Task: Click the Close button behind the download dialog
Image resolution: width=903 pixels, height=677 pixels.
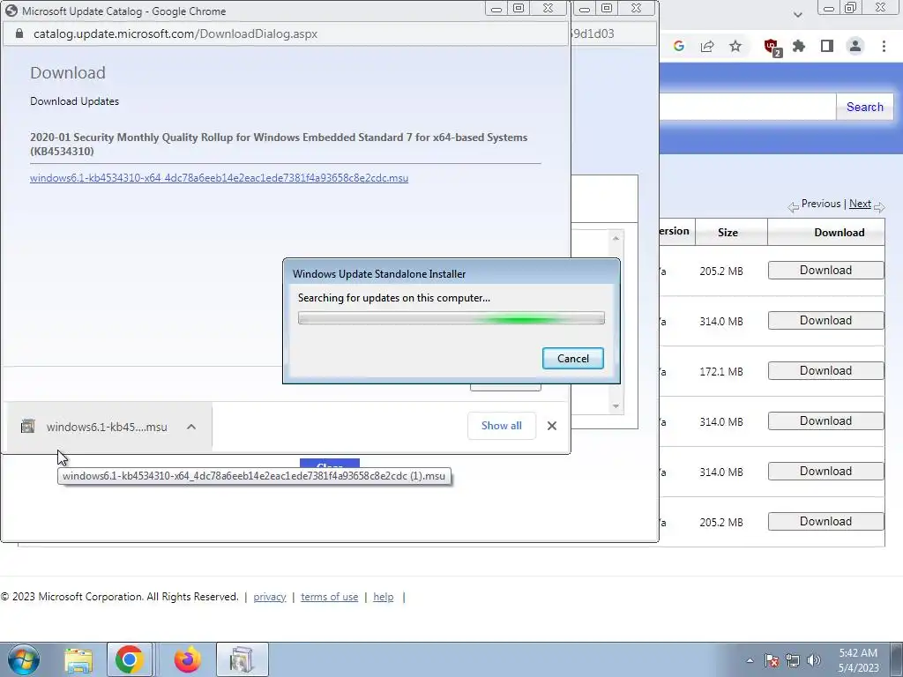Action: tap(330, 464)
